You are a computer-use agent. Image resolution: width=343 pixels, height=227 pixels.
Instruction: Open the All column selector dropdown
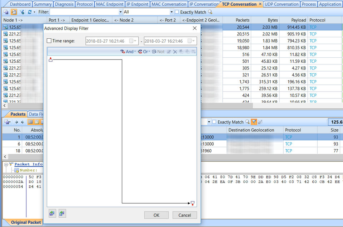pos(172,12)
